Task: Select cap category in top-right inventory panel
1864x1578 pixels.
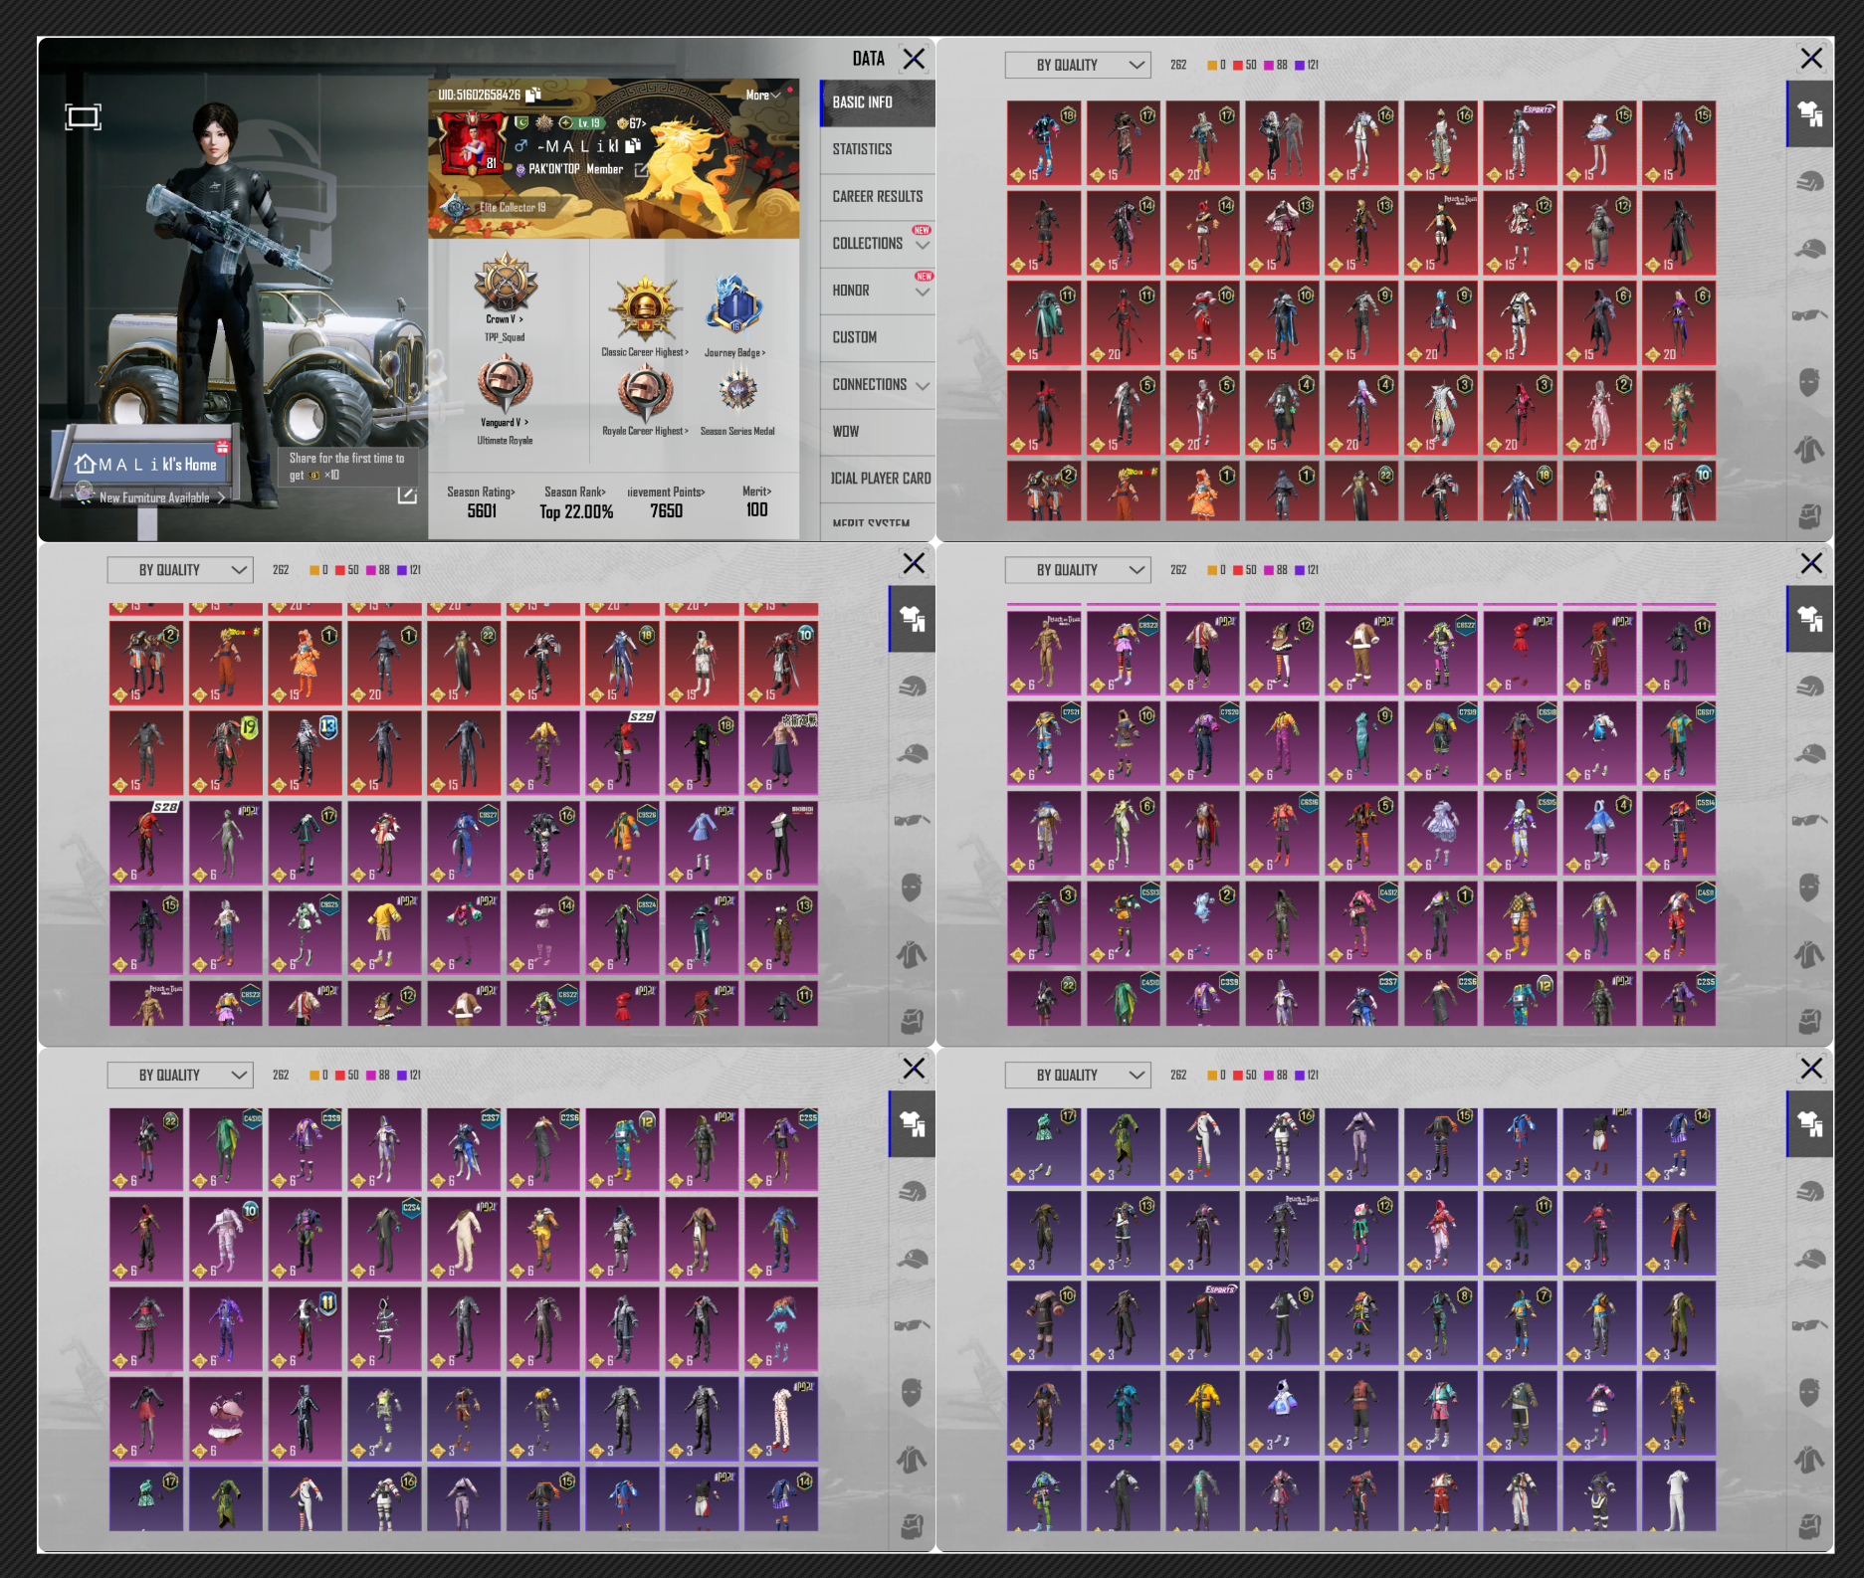Action: tap(1809, 249)
